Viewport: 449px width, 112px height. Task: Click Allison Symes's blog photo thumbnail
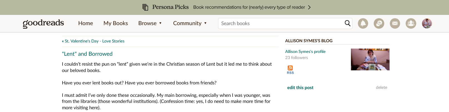click(370, 59)
